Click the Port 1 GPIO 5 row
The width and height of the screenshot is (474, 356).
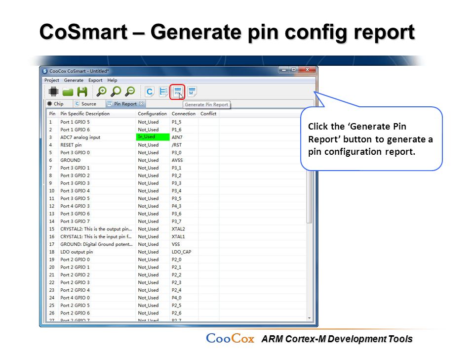click(x=176, y=122)
